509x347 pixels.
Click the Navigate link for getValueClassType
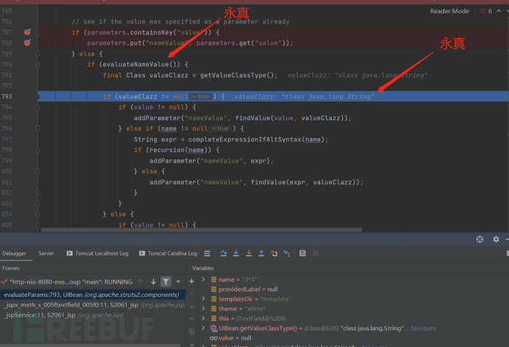423,328
